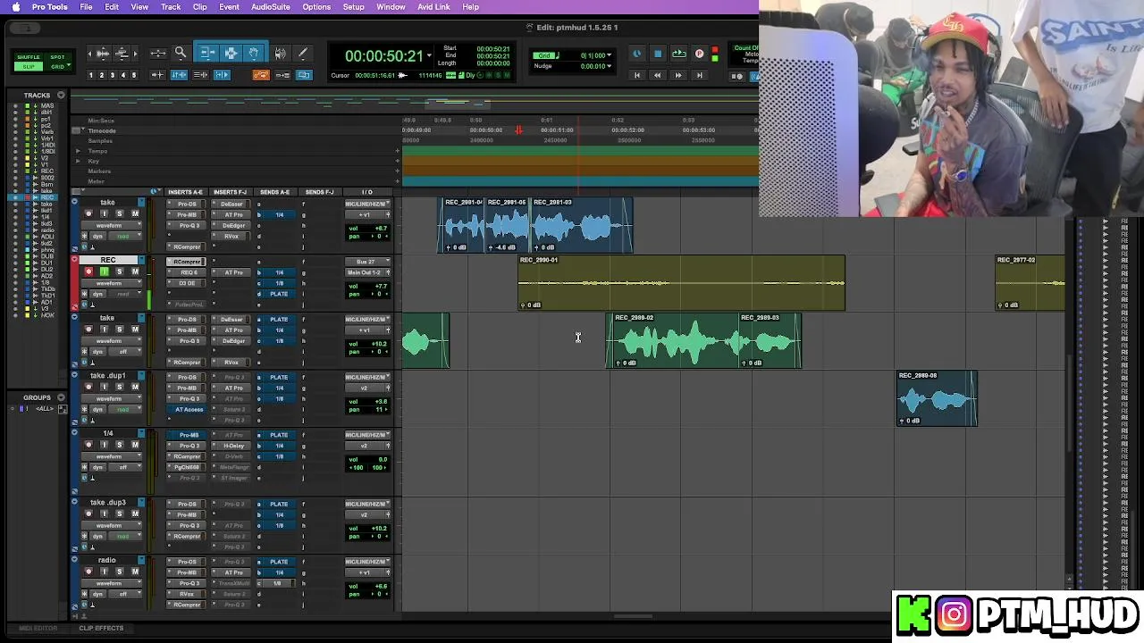Viewport: 1144px width, 643px height.
Task: Enable Slip edit mode
Action: [29, 67]
